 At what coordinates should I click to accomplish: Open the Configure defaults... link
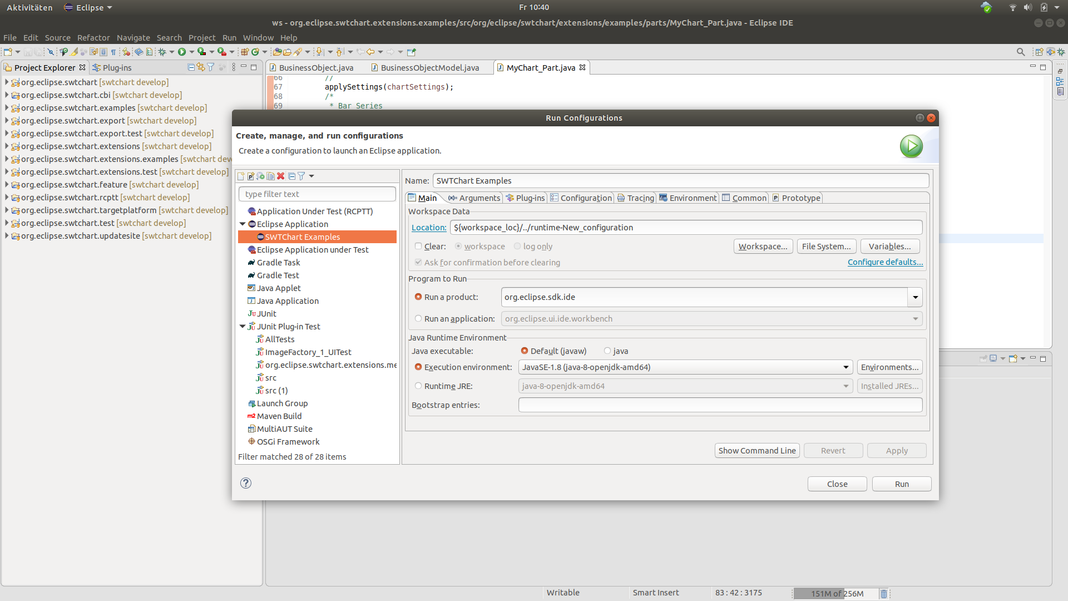885,262
